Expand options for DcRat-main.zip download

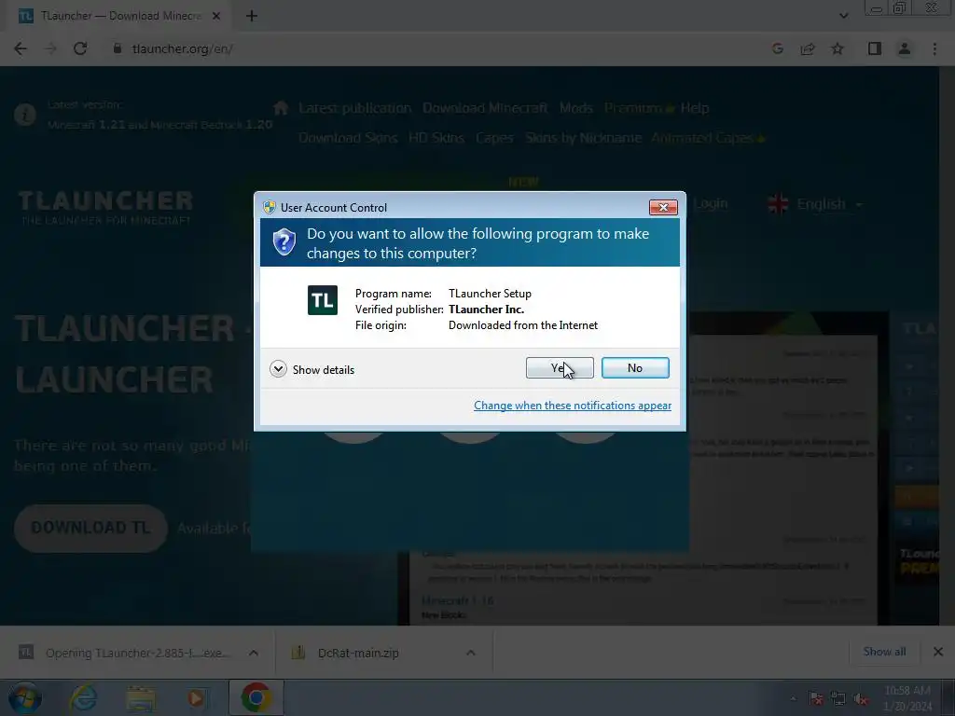470,653
